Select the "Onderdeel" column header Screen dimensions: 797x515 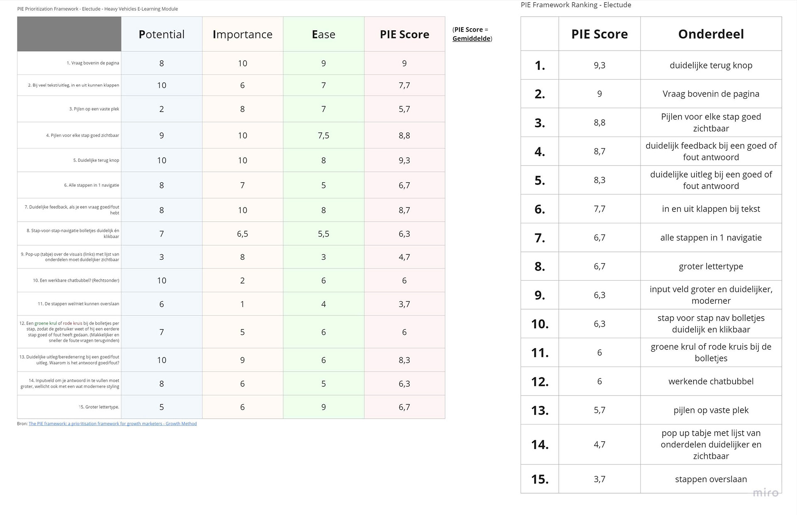click(711, 34)
